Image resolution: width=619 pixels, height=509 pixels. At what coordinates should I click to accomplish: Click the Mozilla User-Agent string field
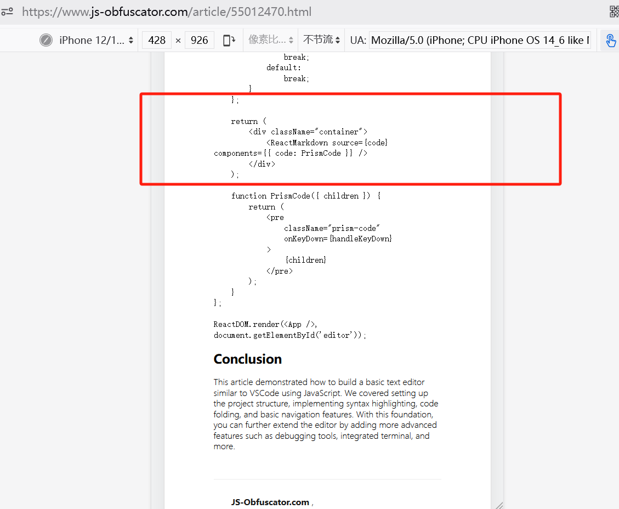click(480, 39)
